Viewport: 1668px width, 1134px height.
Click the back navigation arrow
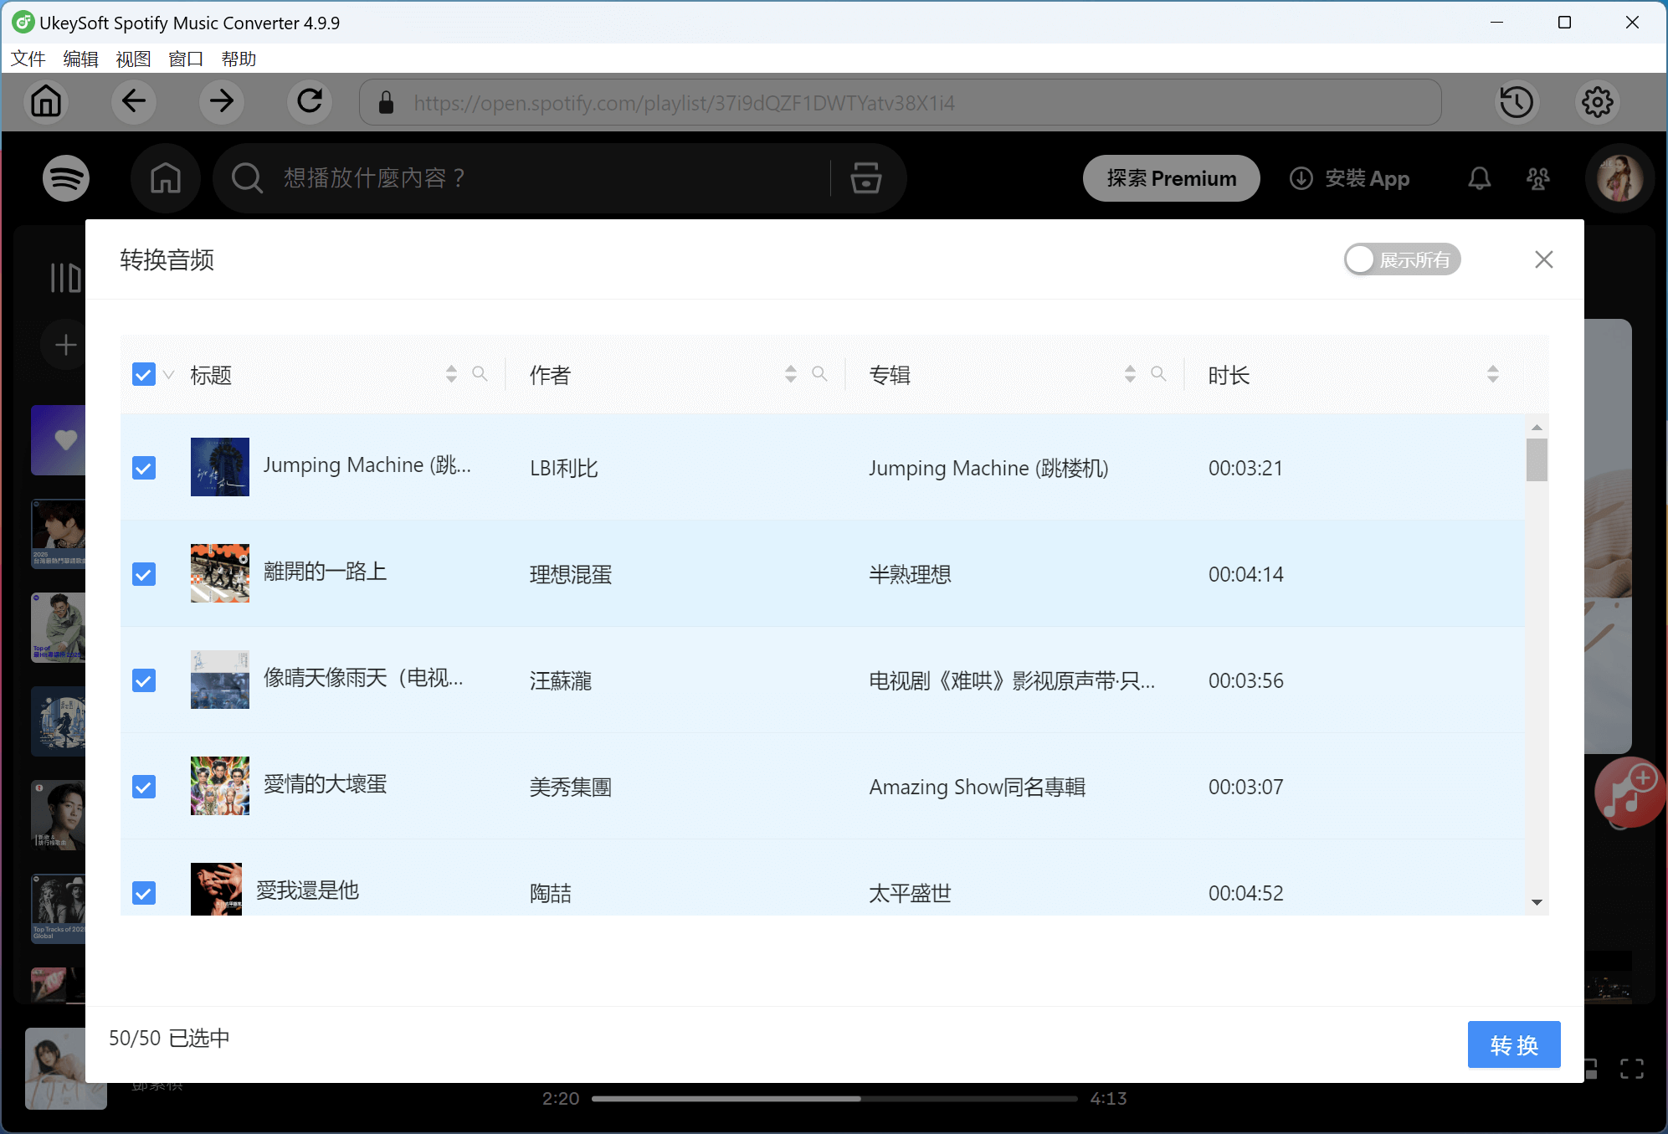coord(134,101)
